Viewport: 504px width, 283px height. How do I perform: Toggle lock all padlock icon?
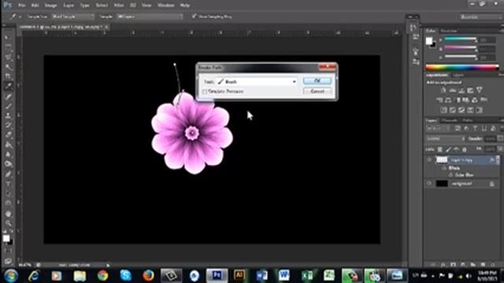pyautogui.click(x=464, y=149)
